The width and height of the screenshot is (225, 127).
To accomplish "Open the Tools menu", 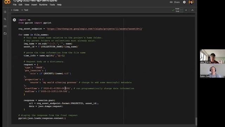I will [52, 5].
